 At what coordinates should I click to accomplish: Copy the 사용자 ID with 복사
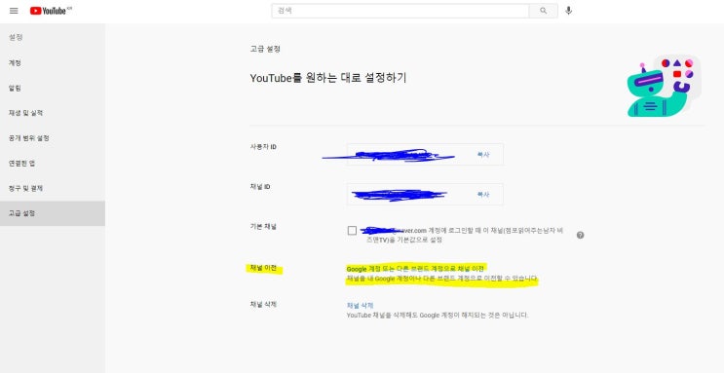click(x=483, y=155)
